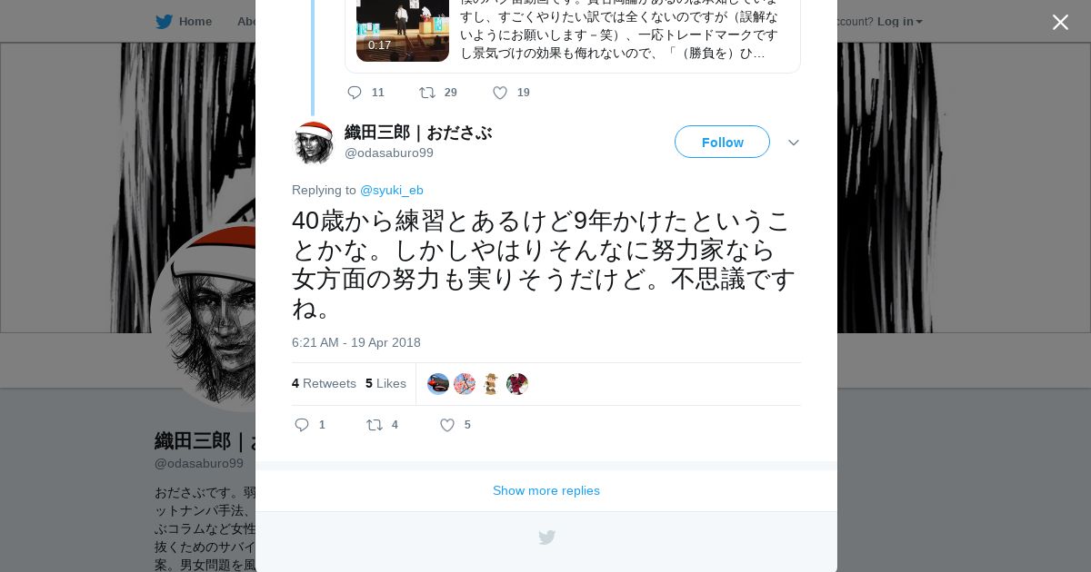Click reply icon showing 11 replies
Image resolution: width=1091 pixels, height=572 pixels.
click(x=355, y=93)
